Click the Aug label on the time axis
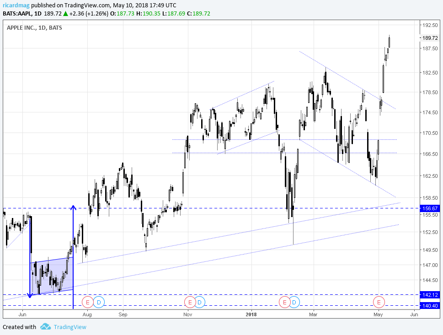Viewport: 443px width, 335px height. click(87, 314)
